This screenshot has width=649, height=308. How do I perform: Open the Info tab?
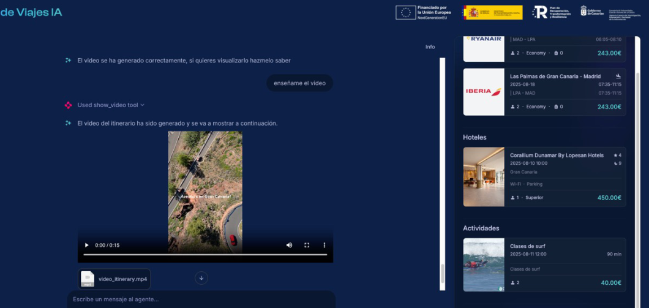pos(430,47)
